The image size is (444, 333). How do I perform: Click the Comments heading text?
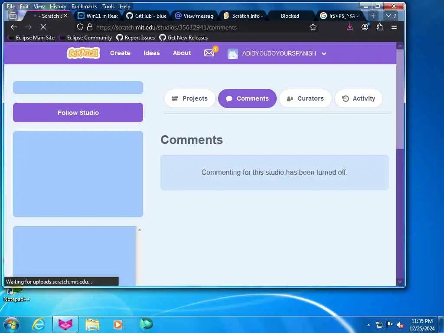coord(192,140)
